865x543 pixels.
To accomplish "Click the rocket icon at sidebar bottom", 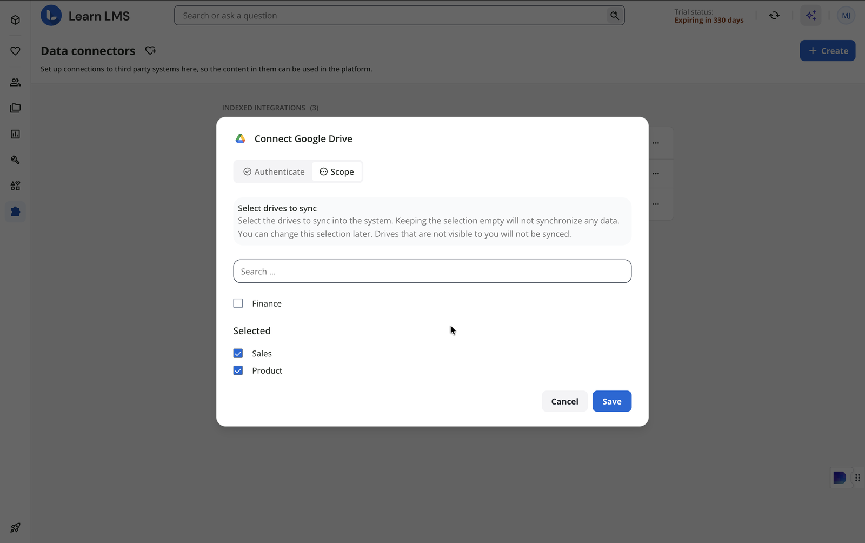I will tap(15, 527).
